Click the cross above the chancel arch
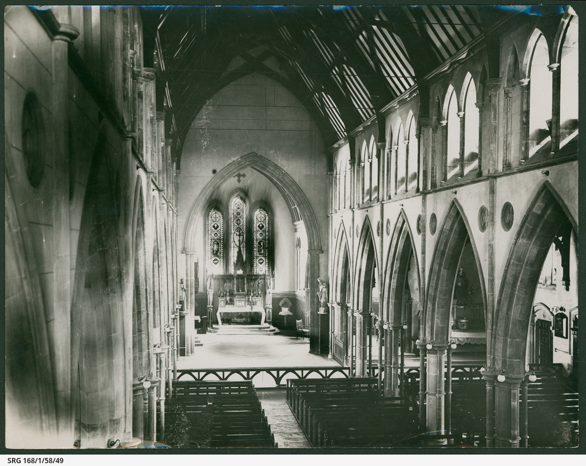This screenshot has height=466, width=586. tap(240, 176)
